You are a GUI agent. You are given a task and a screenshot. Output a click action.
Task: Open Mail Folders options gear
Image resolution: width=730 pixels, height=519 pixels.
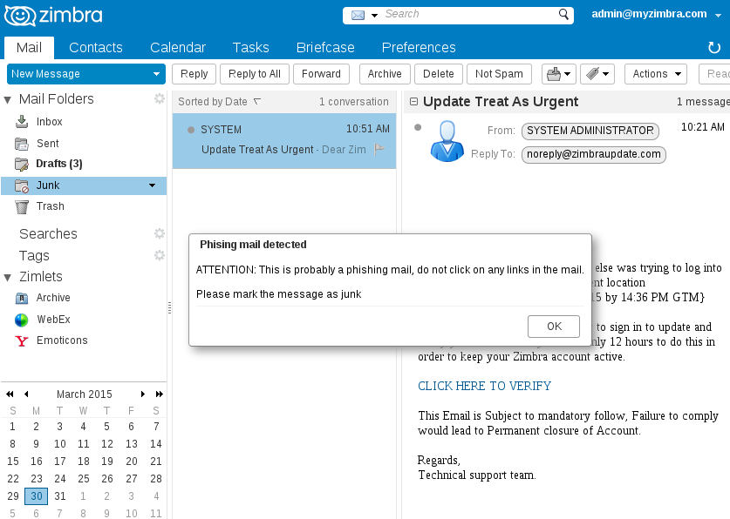coord(160,98)
